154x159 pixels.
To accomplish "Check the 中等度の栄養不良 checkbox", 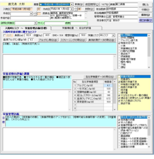I will pyautogui.click(x=119, y=85).
